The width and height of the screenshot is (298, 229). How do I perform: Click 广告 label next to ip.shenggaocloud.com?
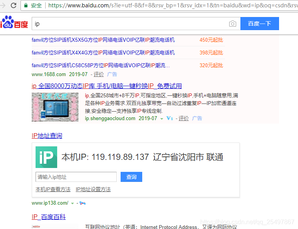(197, 118)
